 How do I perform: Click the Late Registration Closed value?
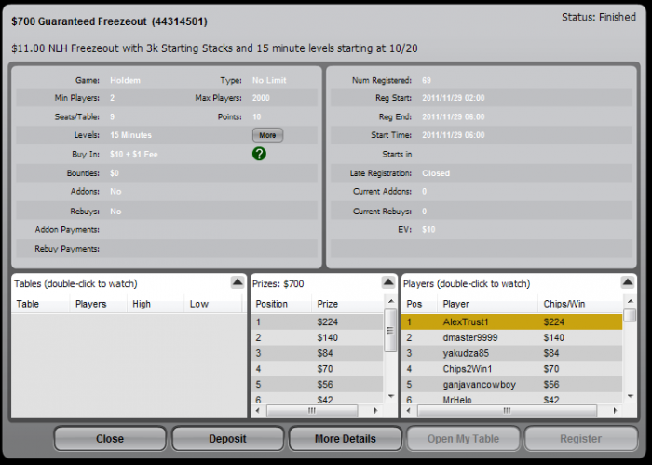click(436, 173)
